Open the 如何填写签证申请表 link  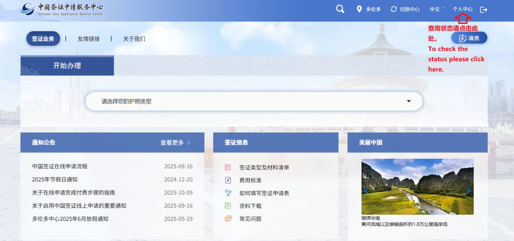(264, 193)
